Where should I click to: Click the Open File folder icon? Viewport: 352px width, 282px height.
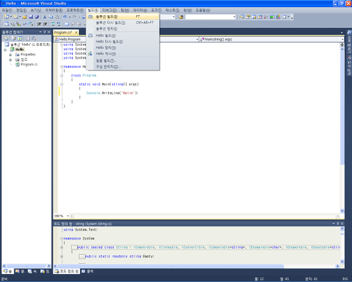coord(25,17)
